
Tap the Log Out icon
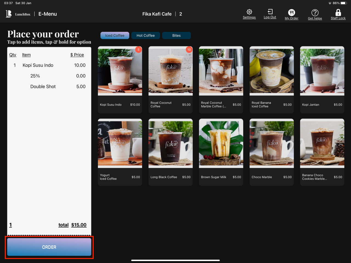(x=270, y=12)
